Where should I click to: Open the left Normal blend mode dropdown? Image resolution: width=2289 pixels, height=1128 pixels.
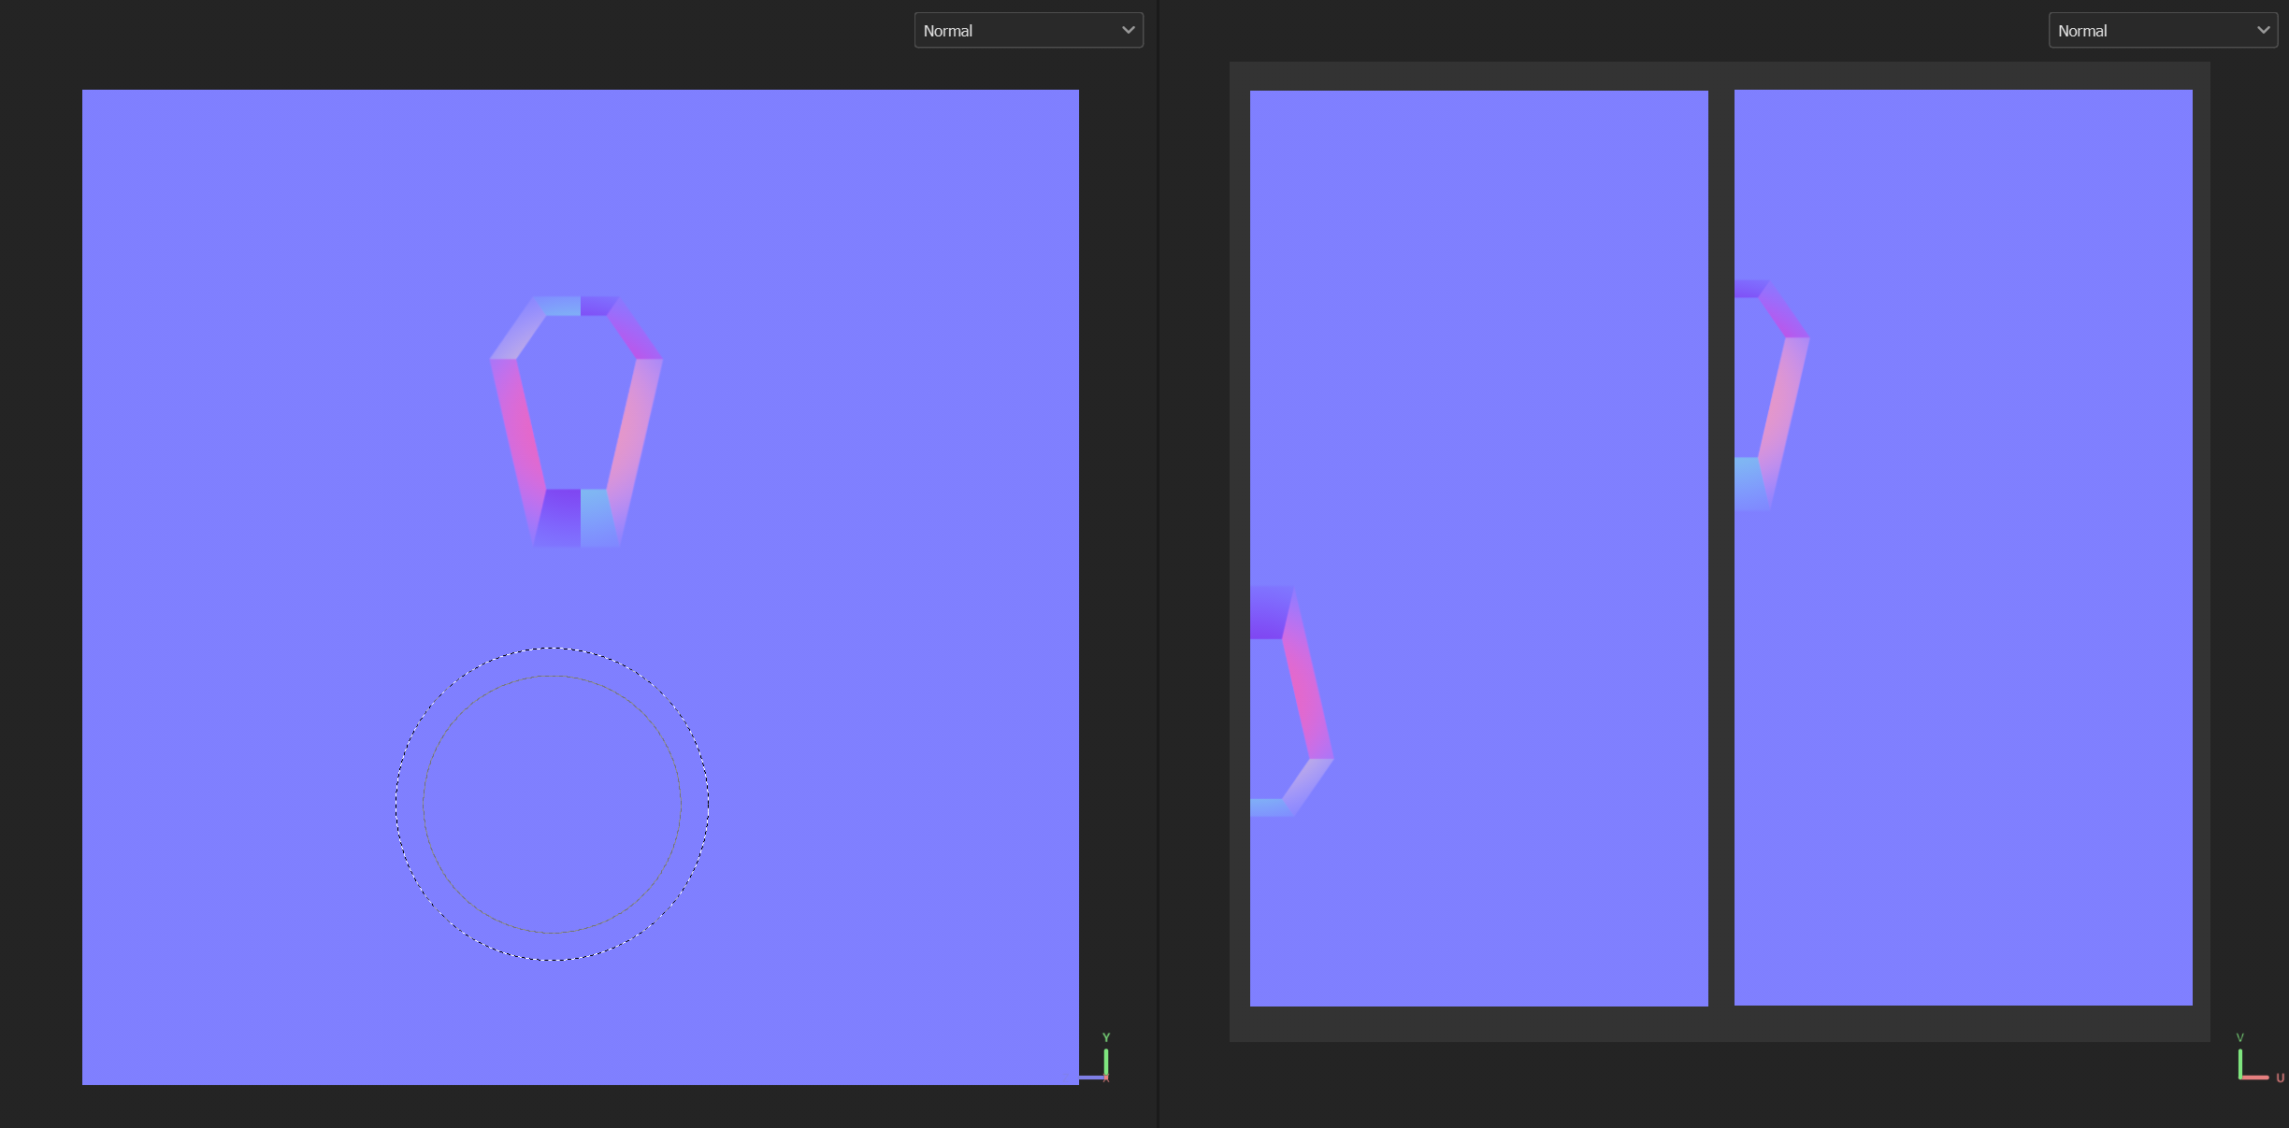coord(1028,29)
